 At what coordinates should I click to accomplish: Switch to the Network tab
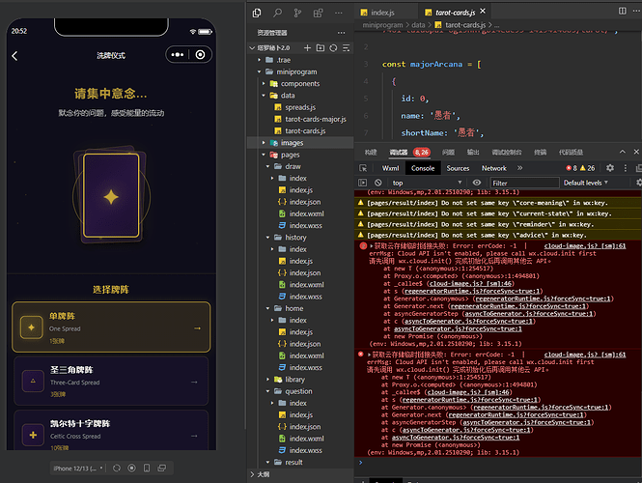[x=493, y=168]
